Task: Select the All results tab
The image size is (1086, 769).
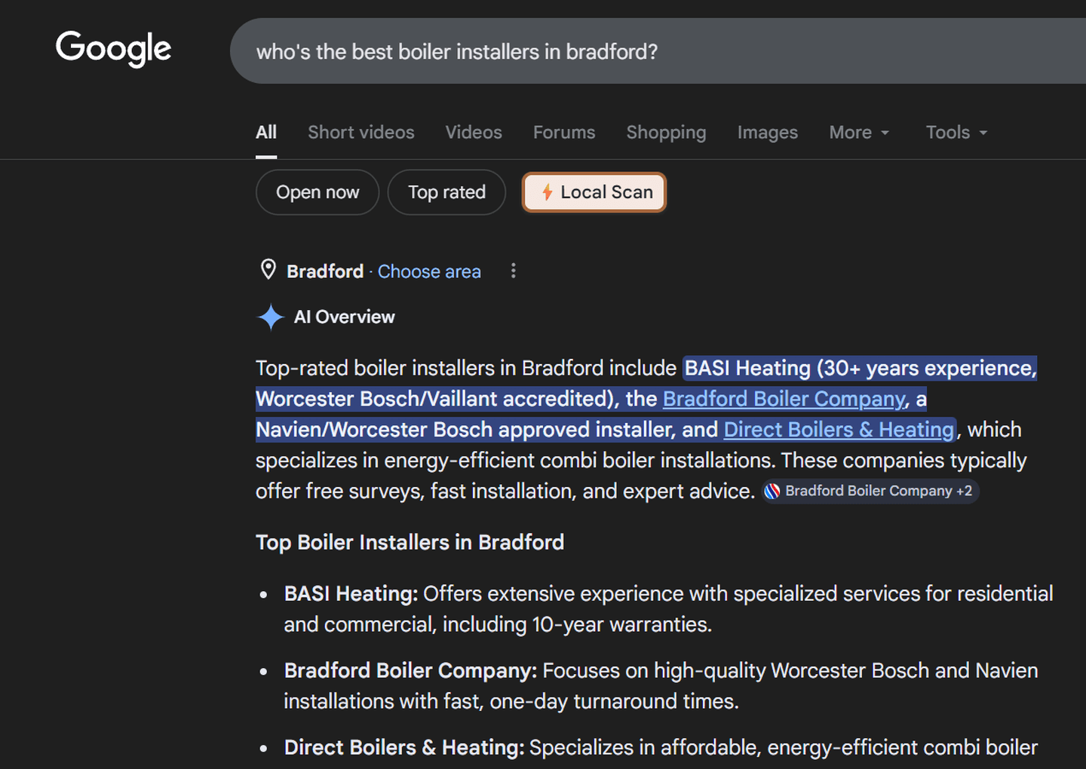Action: (266, 133)
